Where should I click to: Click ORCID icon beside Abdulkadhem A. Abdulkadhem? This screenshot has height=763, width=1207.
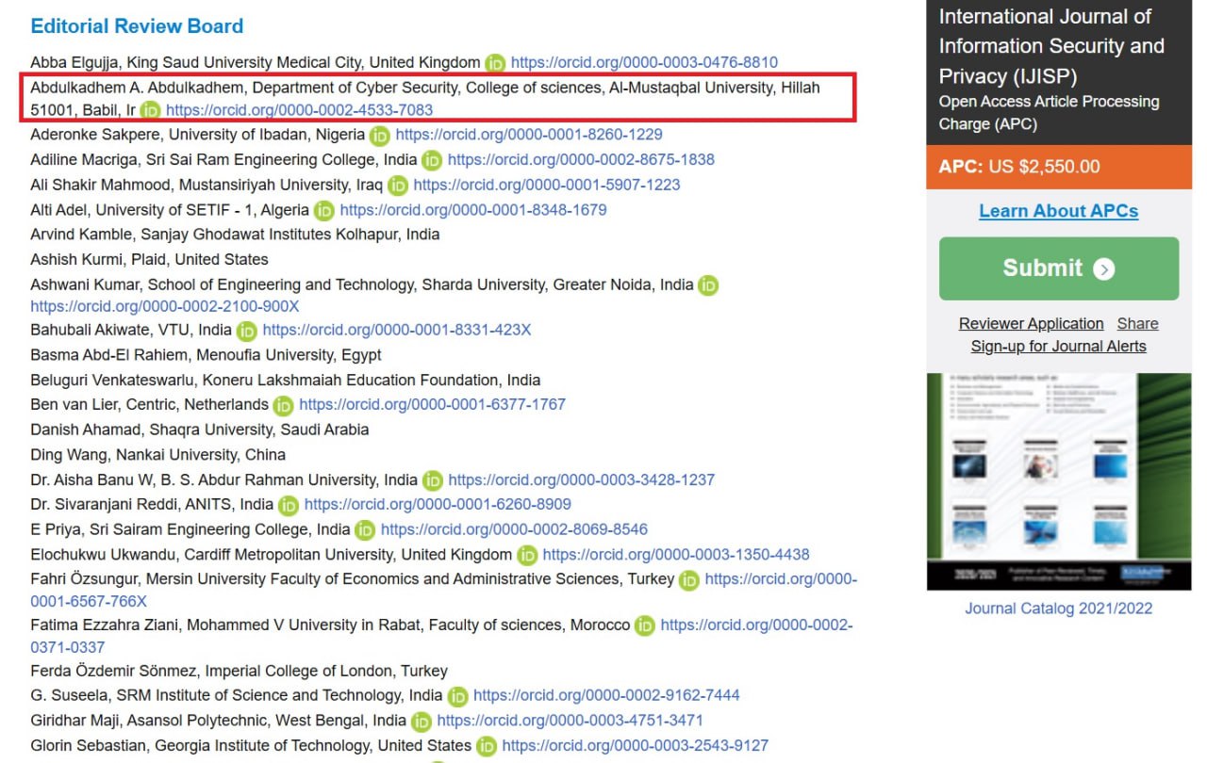pos(150,111)
